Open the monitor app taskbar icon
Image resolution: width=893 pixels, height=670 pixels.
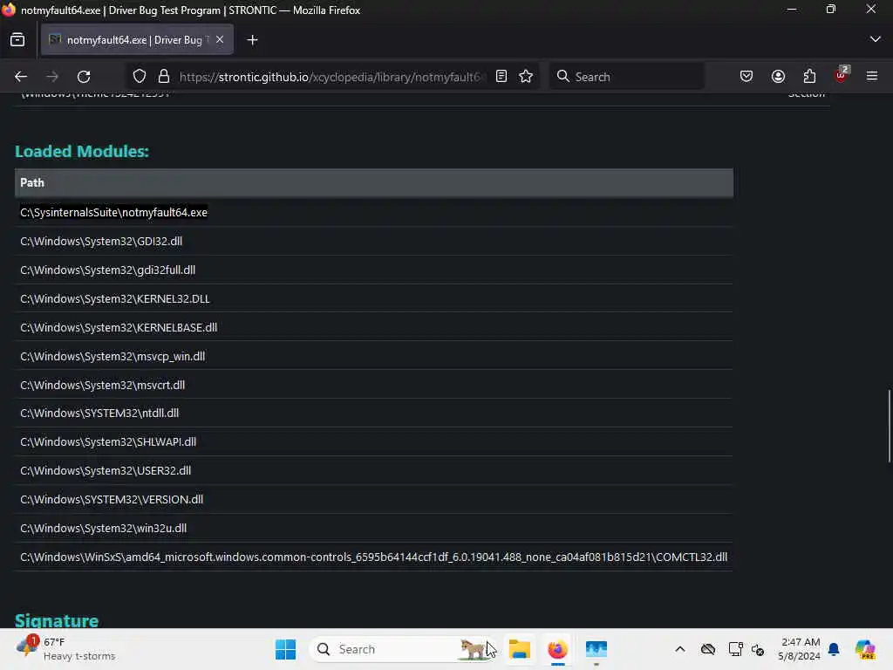(596, 649)
